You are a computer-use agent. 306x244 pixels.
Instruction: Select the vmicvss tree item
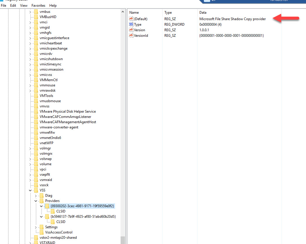tap(46, 74)
